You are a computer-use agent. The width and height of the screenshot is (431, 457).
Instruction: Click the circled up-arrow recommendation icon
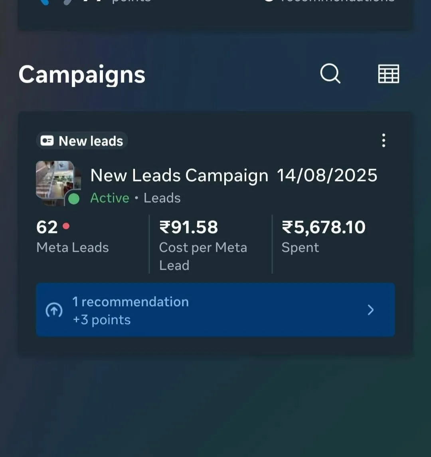[54, 310]
